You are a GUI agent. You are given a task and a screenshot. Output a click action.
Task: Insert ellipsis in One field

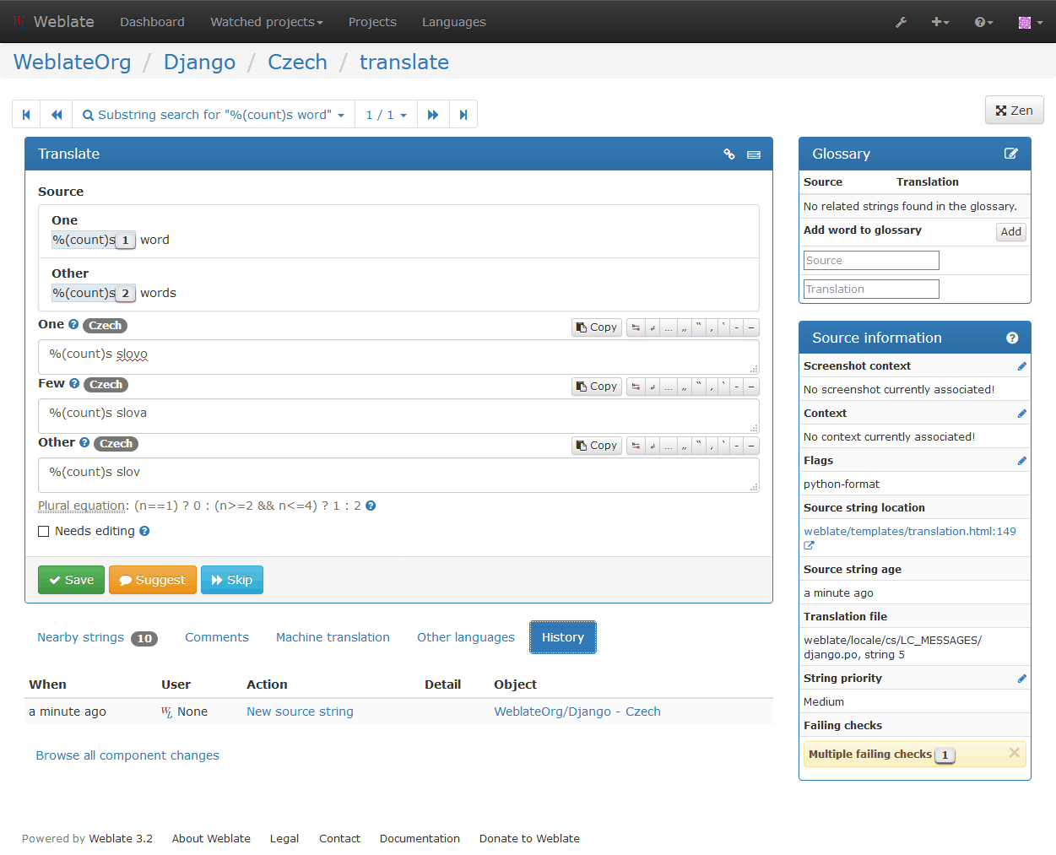coord(668,327)
